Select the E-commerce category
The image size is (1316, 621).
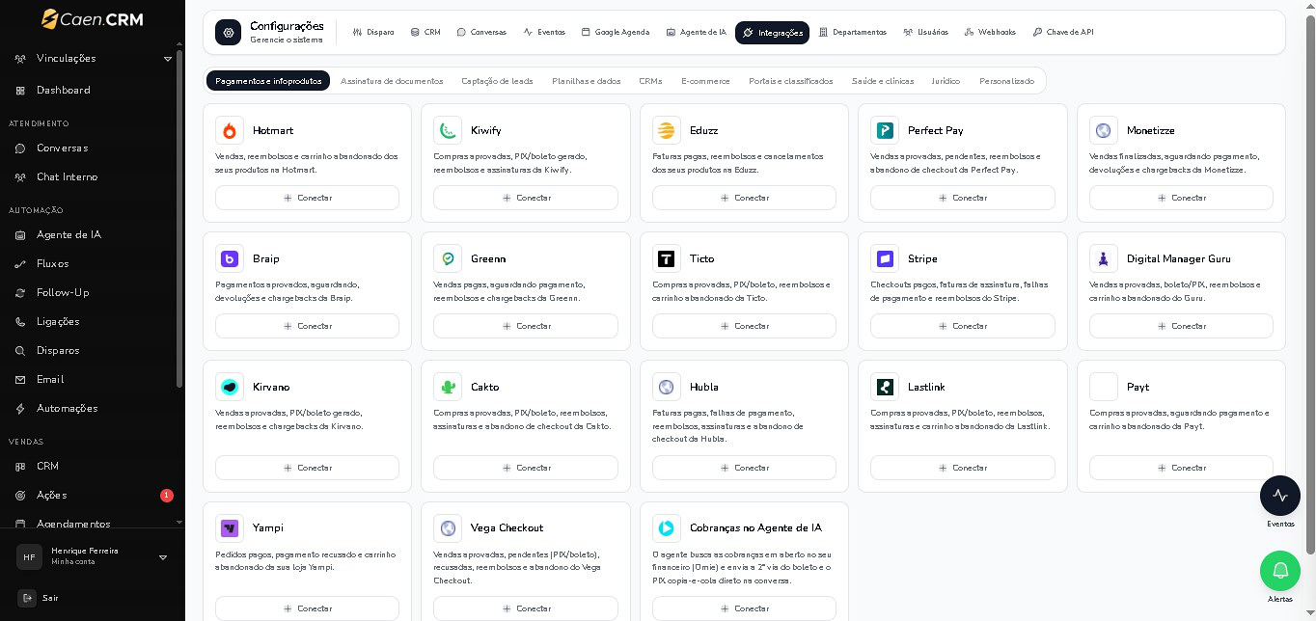pos(705,81)
